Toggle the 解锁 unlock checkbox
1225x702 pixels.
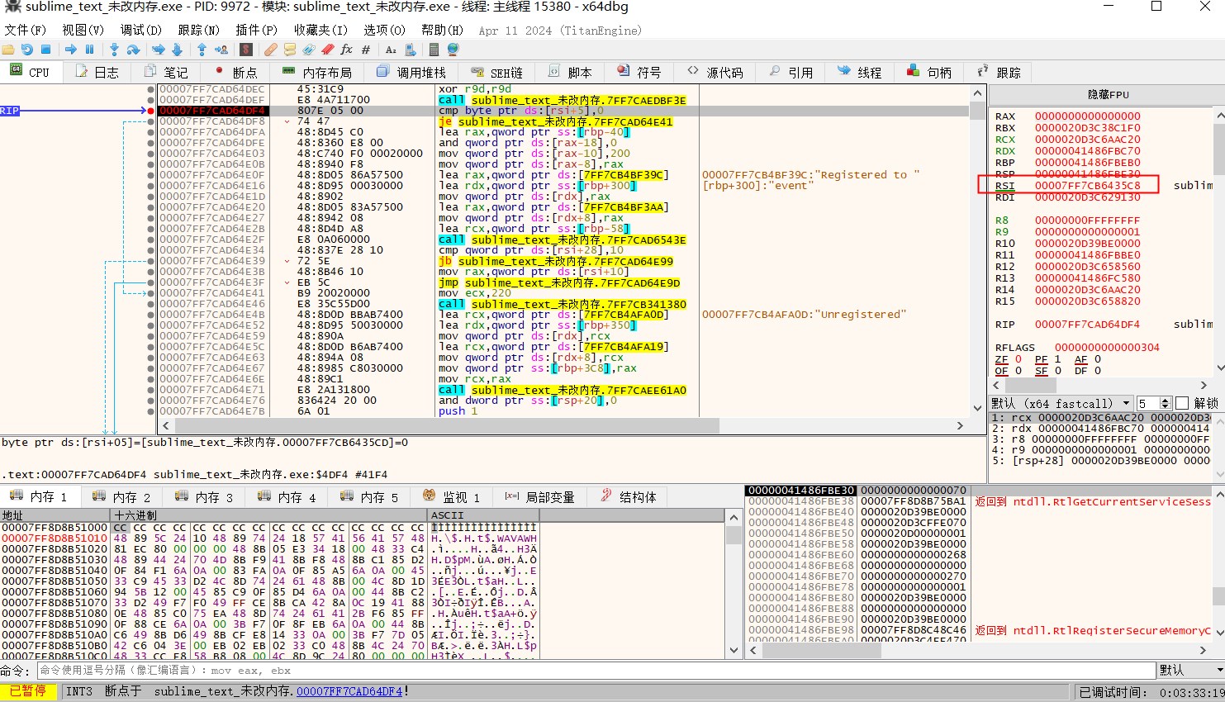tap(1182, 403)
